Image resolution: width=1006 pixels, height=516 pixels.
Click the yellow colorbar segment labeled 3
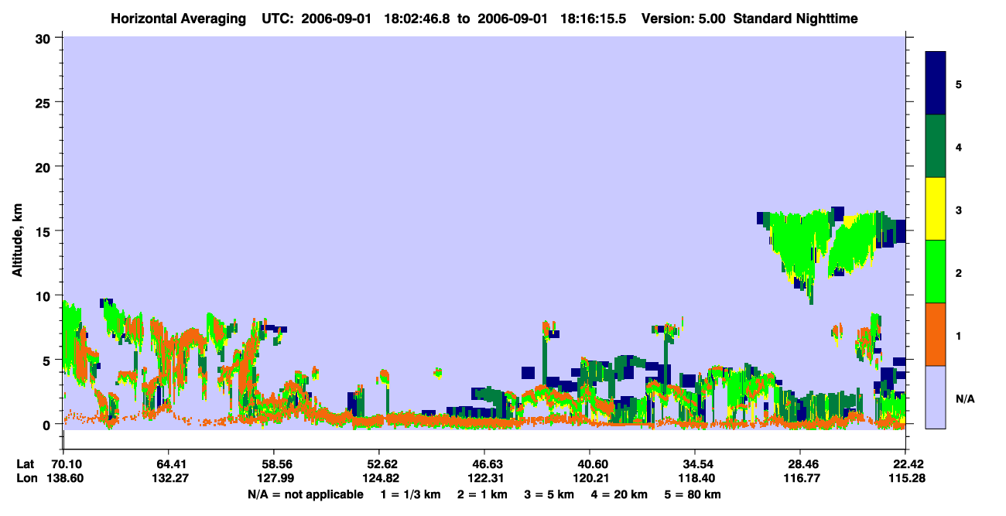(x=936, y=209)
